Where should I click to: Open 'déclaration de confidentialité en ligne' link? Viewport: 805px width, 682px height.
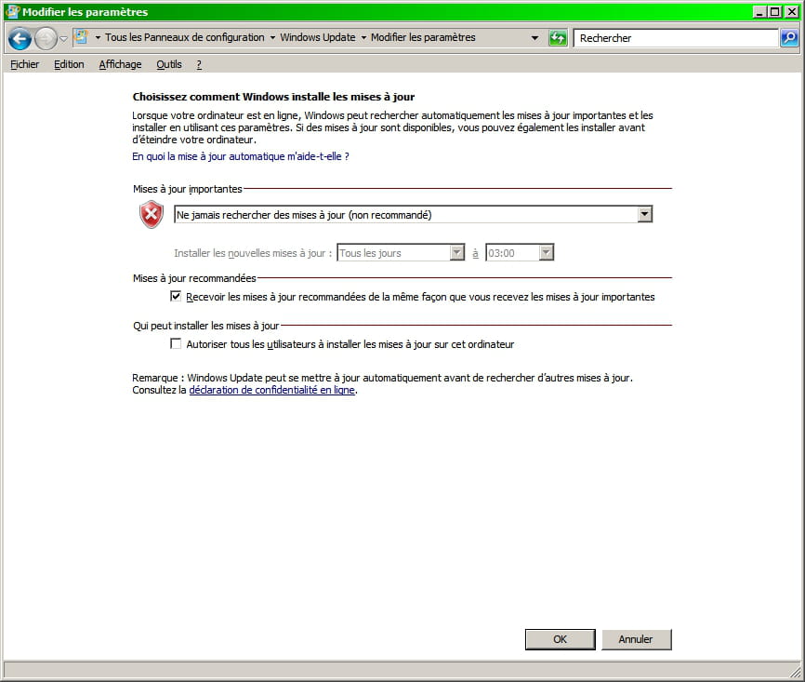(272, 390)
